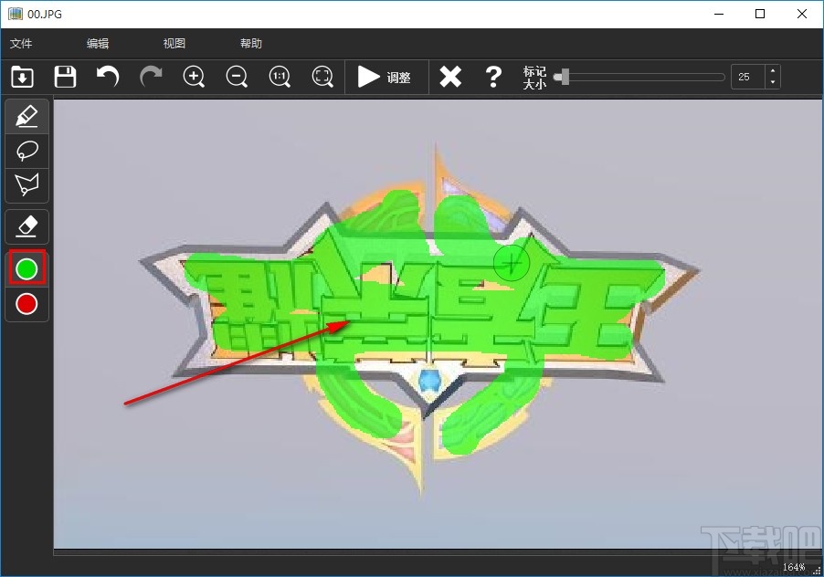Open the 视图 menu
Screen dimensions: 824x577
[x=174, y=44]
